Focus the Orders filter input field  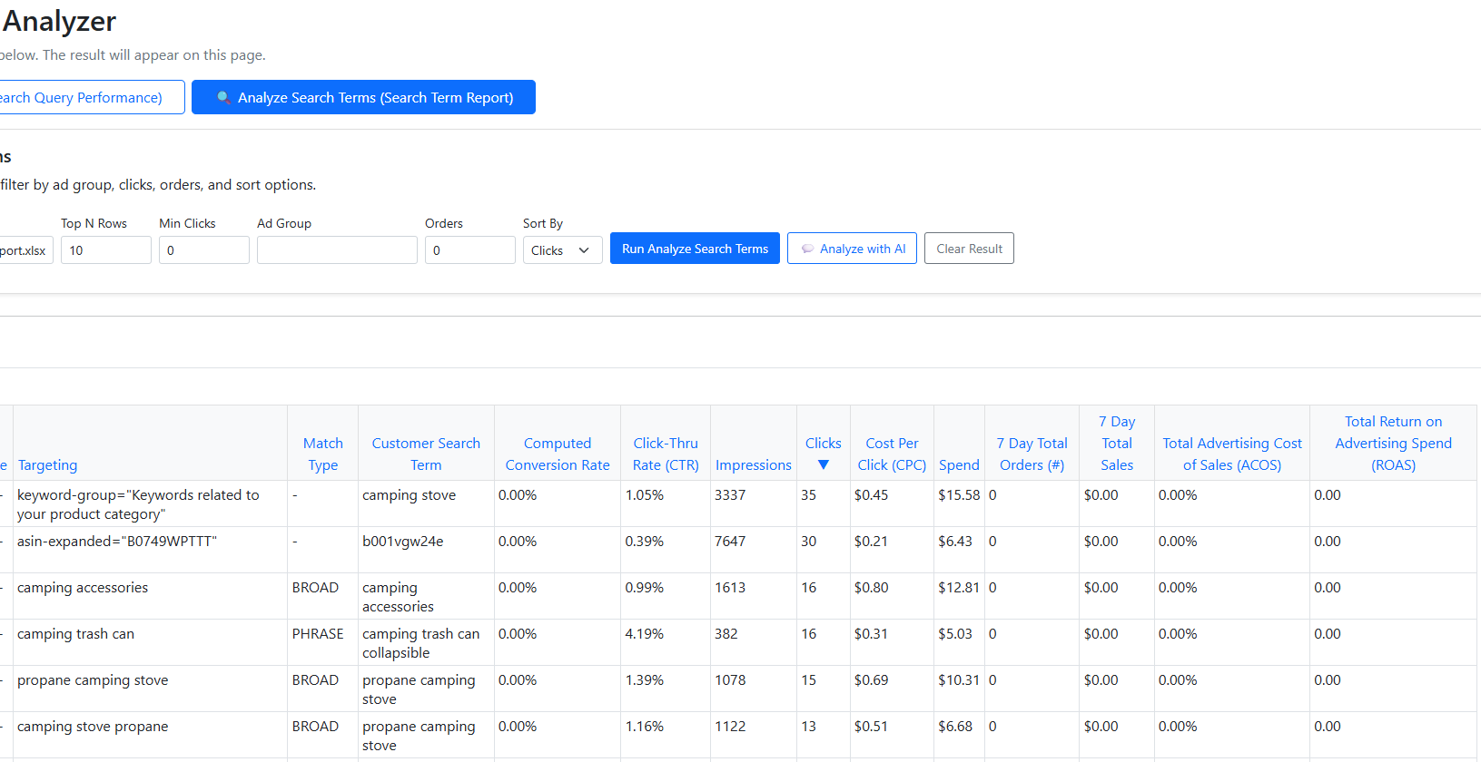coord(470,250)
